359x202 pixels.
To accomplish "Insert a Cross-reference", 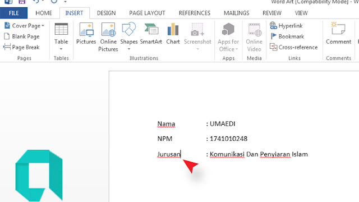I will click(294, 47).
